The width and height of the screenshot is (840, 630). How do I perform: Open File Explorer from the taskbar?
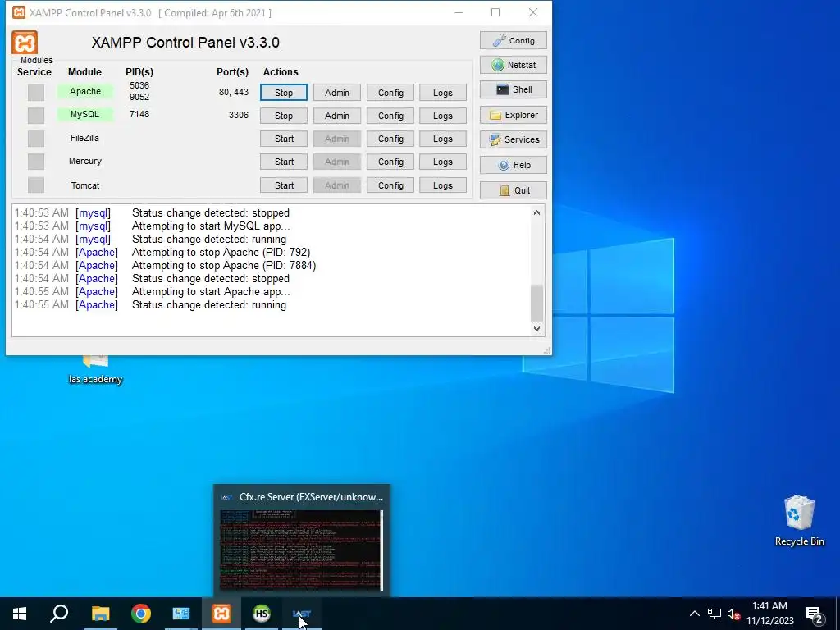(100, 614)
